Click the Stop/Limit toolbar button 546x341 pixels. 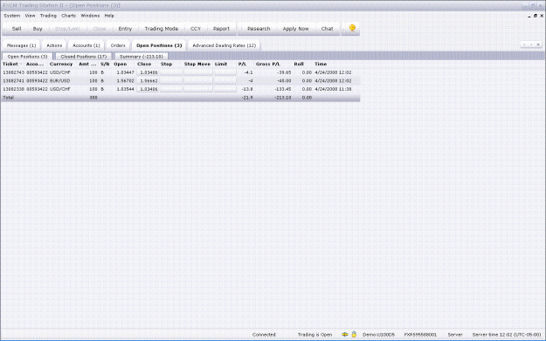pyautogui.click(x=67, y=29)
